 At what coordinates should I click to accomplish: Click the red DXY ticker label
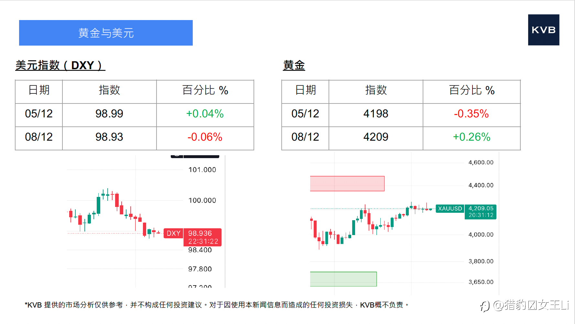(x=173, y=233)
